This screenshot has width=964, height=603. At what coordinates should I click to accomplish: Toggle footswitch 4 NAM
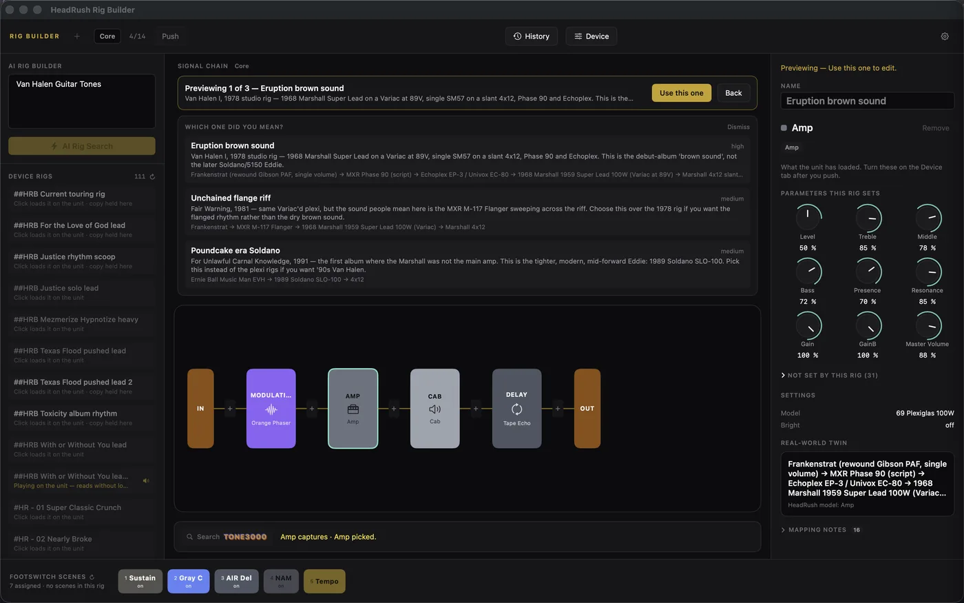281,581
